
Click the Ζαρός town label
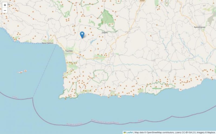coord(105,32)
